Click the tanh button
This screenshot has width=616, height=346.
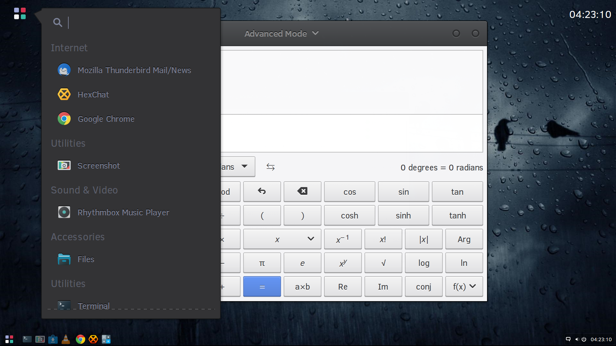pos(457,215)
